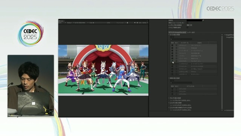Click the shortcuts keyboard icon beside Stats
The image size is (241, 136).
point(137,23)
